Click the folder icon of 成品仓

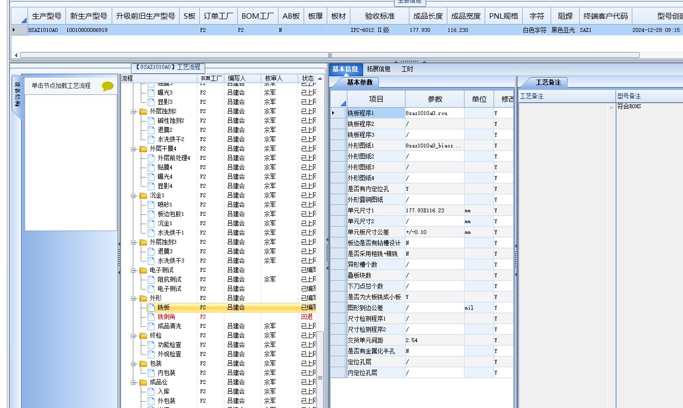click(x=143, y=382)
